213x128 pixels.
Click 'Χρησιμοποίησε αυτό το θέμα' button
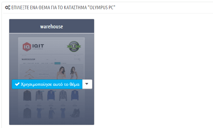coord(47,84)
